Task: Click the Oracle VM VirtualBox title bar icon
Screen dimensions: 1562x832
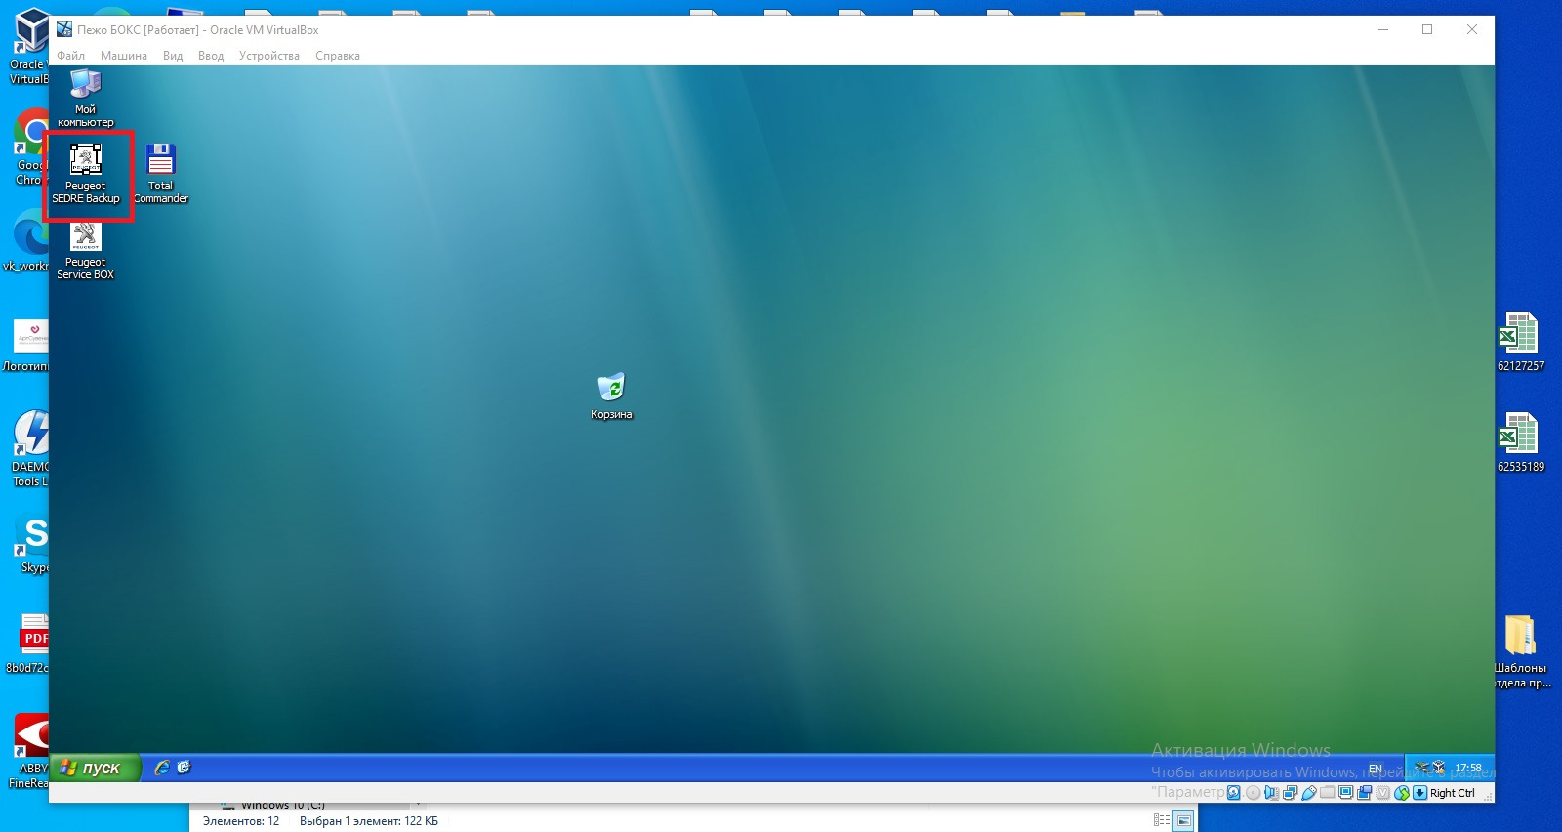Action: point(64,29)
